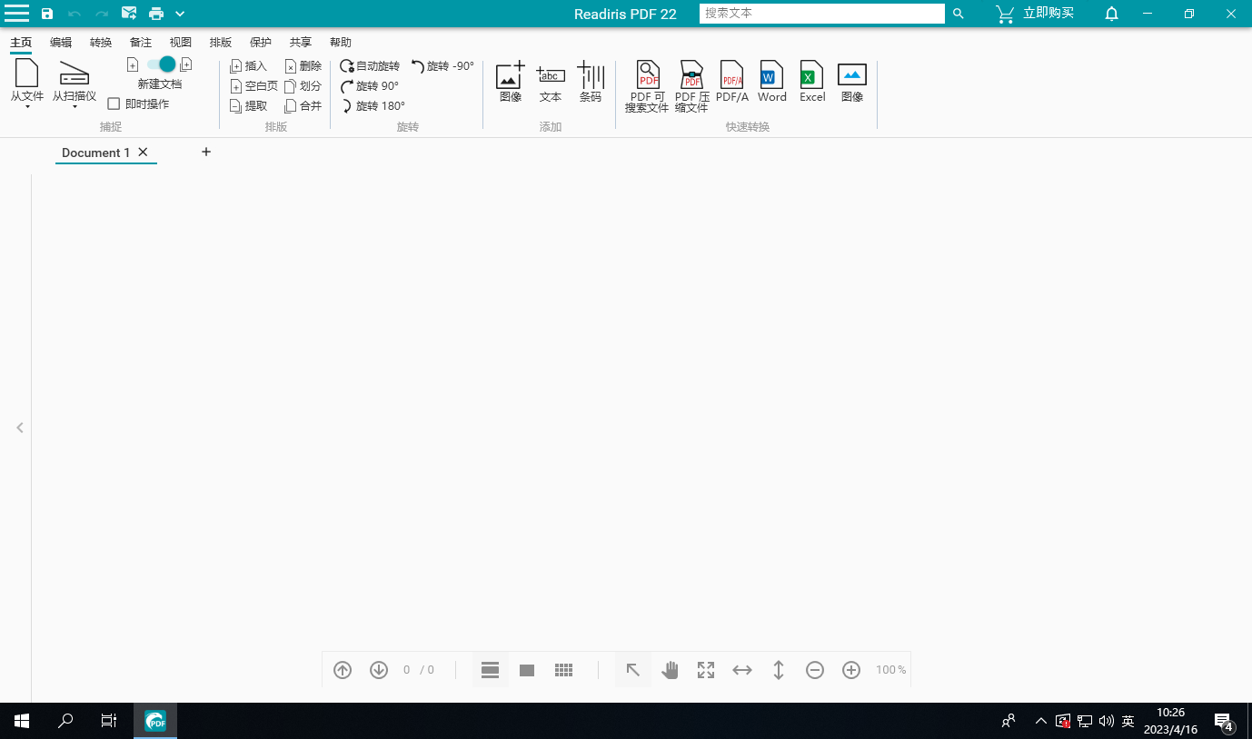Switch to the 主页 ribbon tab
The height and width of the screenshot is (739, 1252).
tap(21, 42)
